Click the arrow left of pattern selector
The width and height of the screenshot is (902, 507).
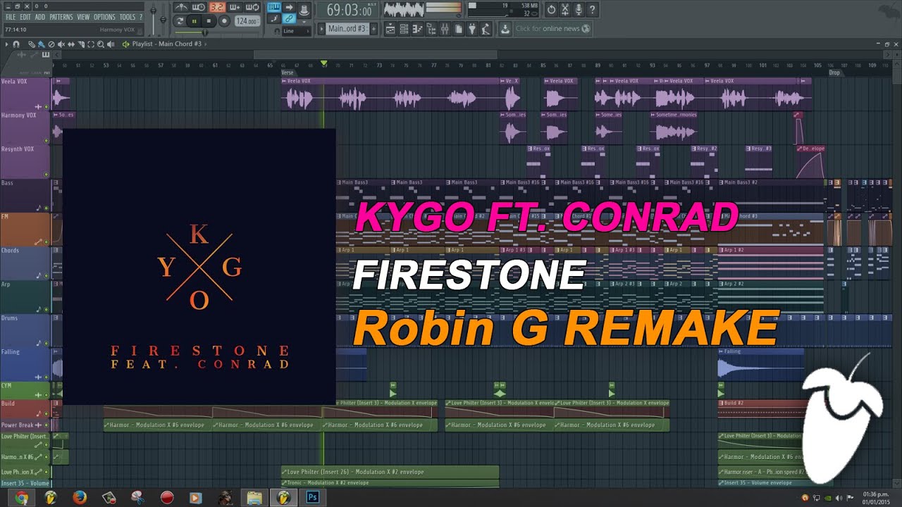pyautogui.click(x=321, y=29)
